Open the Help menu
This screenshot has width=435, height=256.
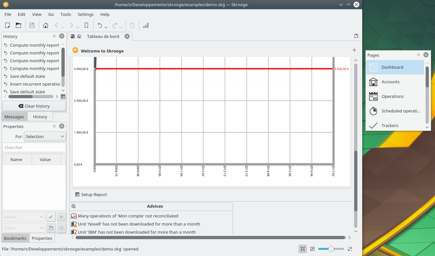click(x=105, y=14)
